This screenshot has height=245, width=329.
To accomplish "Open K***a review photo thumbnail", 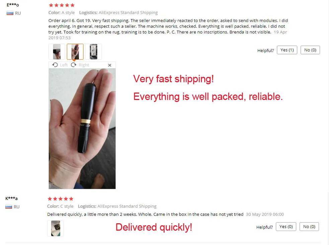I will (56, 228).
